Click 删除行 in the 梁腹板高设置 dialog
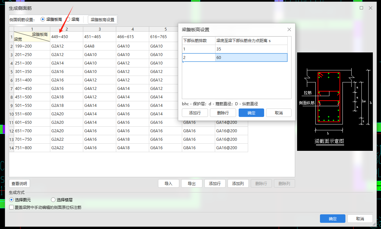The width and height of the screenshot is (381, 229). [223, 113]
